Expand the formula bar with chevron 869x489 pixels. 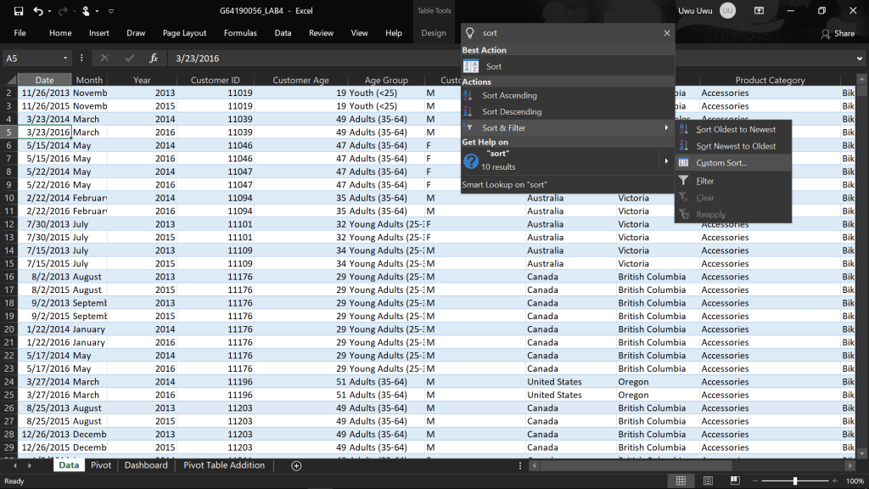coord(859,59)
